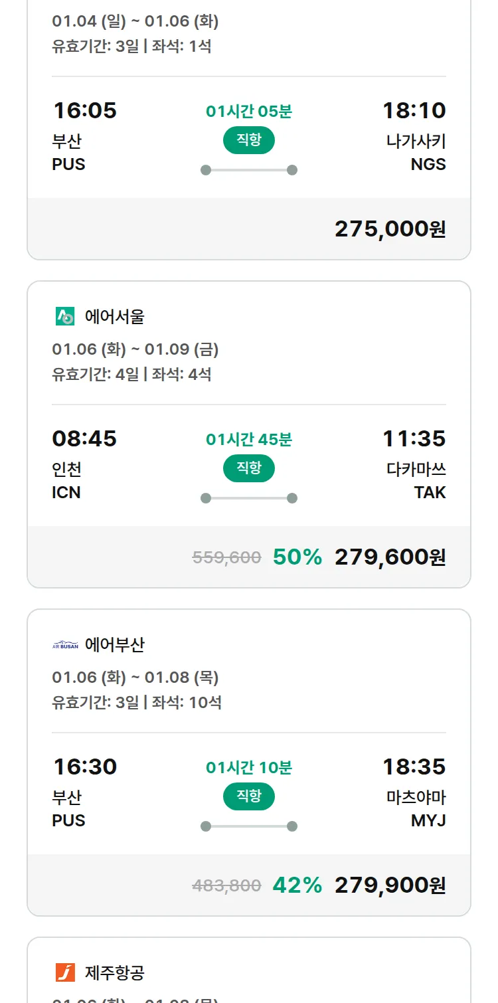Viewport: 498px width, 1003px height.
Task: Click the 직항 badge on Takamatsu flight
Action: tap(249, 468)
